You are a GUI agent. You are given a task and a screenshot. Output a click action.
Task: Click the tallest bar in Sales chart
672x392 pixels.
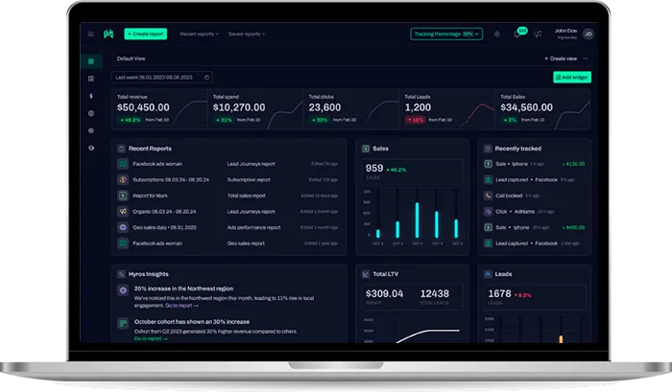point(417,220)
